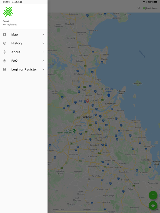The height and width of the screenshot is (213, 160).
Task: Open the Map menu item
Action: pyautogui.click(x=24, y=34)
